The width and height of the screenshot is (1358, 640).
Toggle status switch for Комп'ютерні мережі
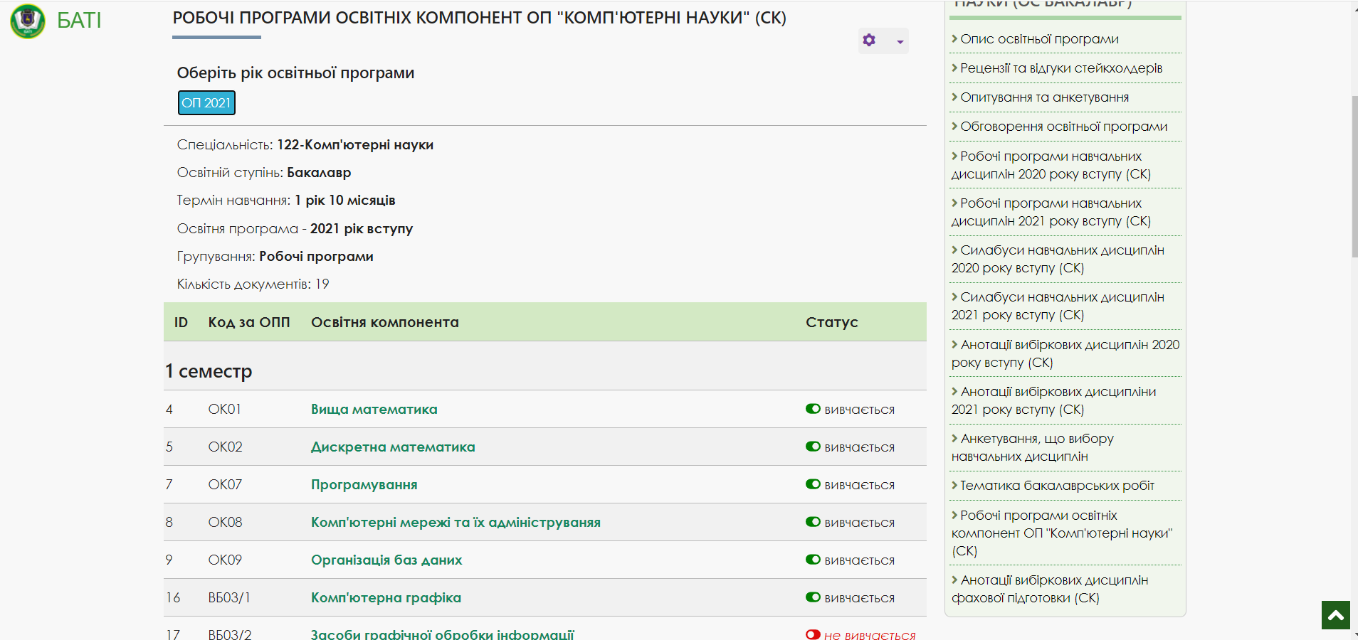pyautogui.click(x=813, y=522)
